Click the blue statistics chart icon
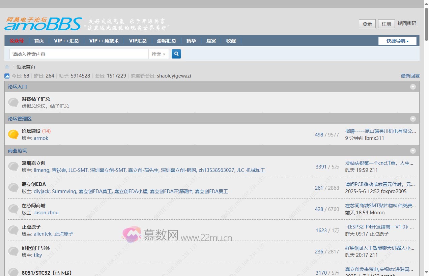Screen dimensions: 429x276 point(7,76)
